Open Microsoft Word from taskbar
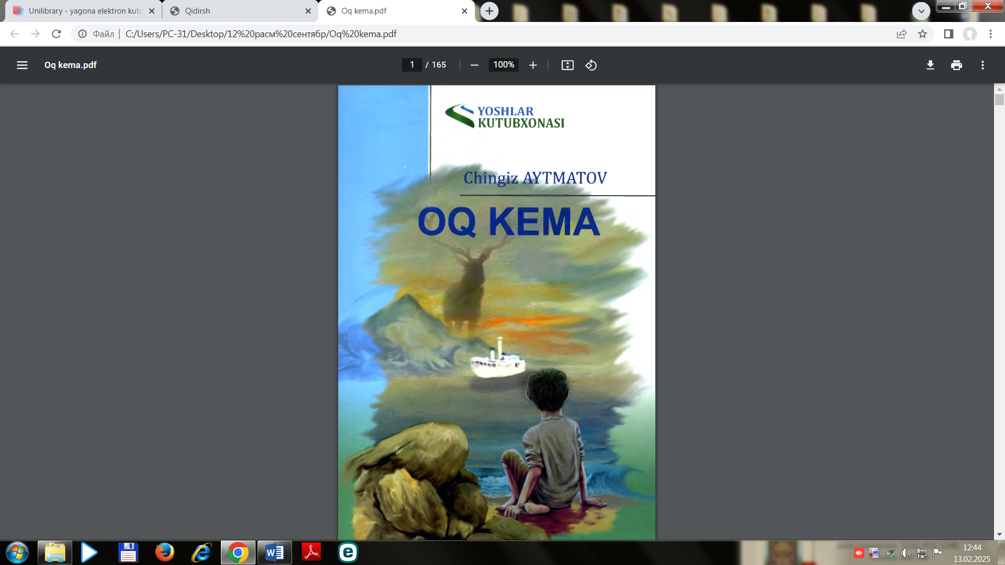The image size is (1005, 565). coord(275,552)
